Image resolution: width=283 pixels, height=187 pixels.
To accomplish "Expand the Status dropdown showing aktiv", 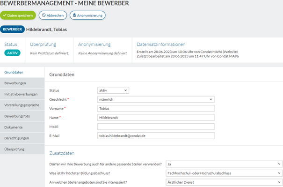I will point(113,90).
